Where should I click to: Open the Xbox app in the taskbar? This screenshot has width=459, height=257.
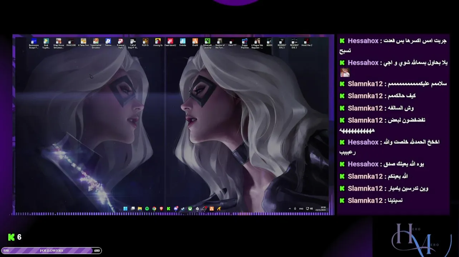190,208
